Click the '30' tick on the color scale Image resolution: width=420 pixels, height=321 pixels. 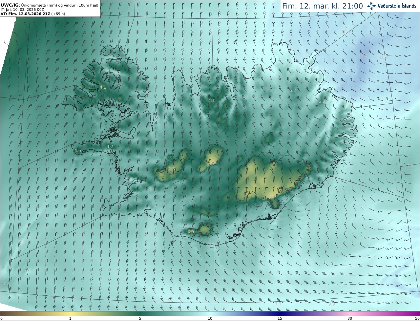[350, 318]
